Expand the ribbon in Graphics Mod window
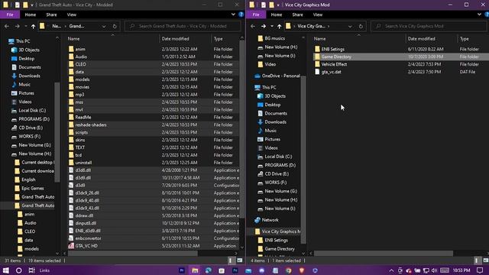The width and height of the screenshot is (489, 275). point(479,15)
